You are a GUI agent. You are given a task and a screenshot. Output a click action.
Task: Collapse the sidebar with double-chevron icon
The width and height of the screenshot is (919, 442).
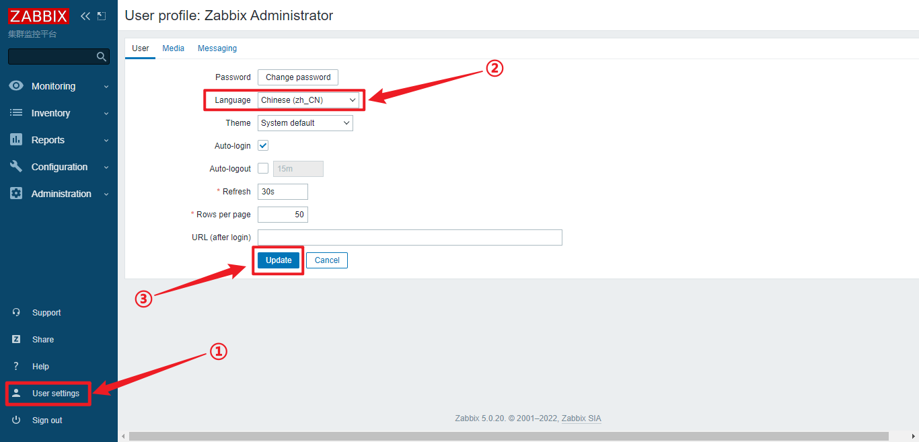click(85, 16)
